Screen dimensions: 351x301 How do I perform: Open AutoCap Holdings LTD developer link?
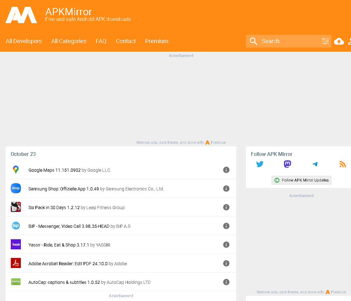tap(128, 282)
